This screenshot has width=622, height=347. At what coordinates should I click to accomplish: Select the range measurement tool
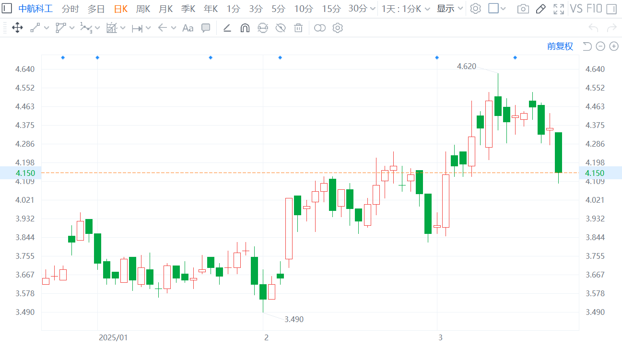137,28
